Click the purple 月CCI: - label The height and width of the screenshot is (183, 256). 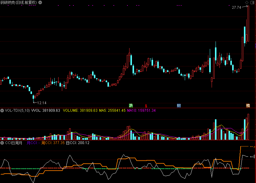click(x=33, y=143)
